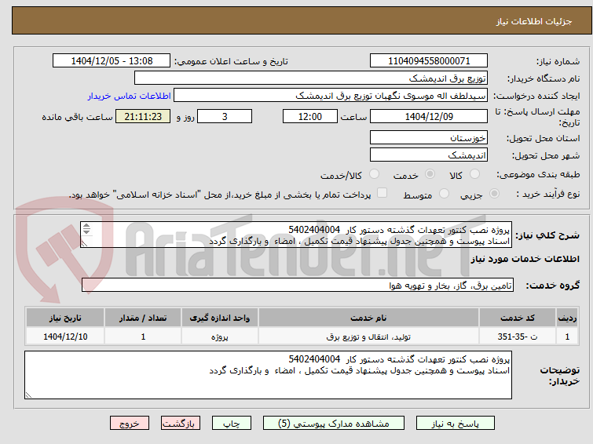This screenshot has width=593, height=444.
Task: Click the ایجاد کننده درخواست field
Action: (x=331, y=96)
